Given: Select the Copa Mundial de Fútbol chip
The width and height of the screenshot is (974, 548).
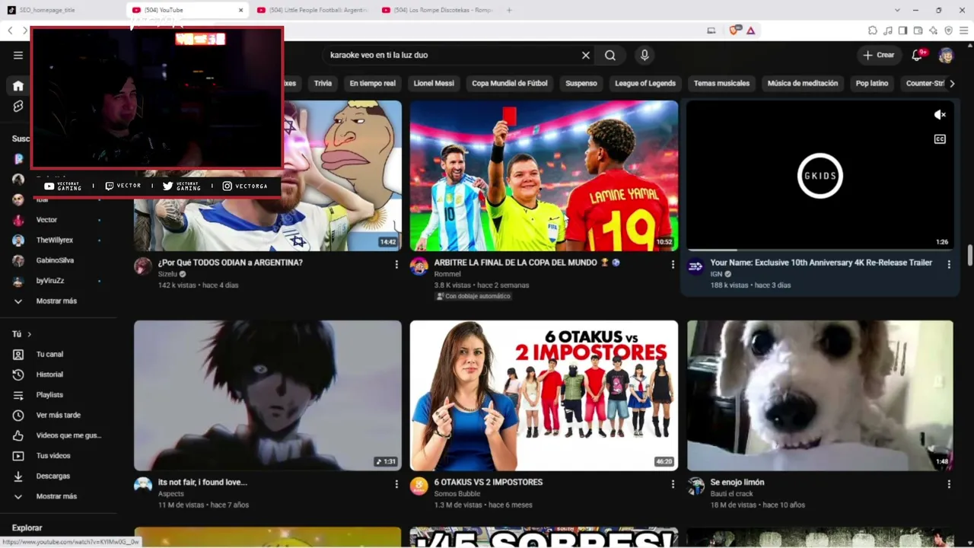Looking at the screenshot, I should [x=510, y=84].
